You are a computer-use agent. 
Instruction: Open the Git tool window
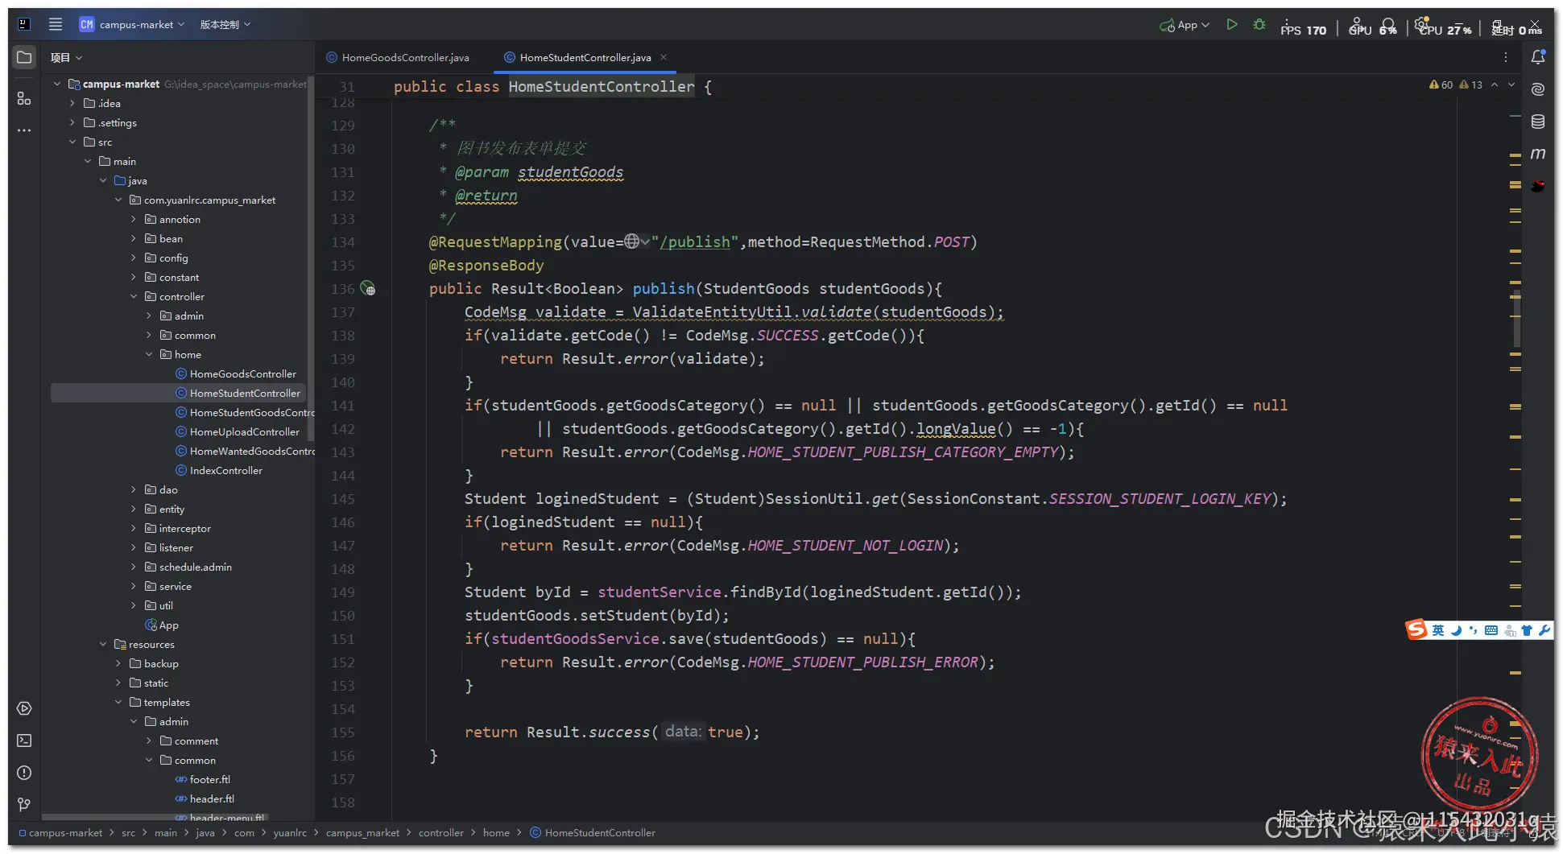[x=24, y=805]
